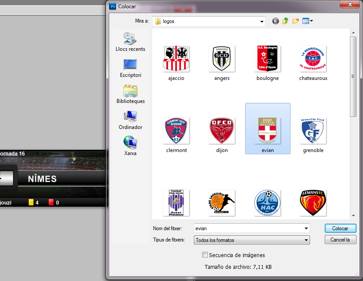This screenshot has width=363, height=281.
Task: Click the Colocar button
Action: 340,228
